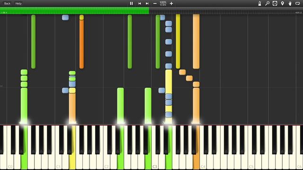Click the 100% speed indicator

click(163, 3)
